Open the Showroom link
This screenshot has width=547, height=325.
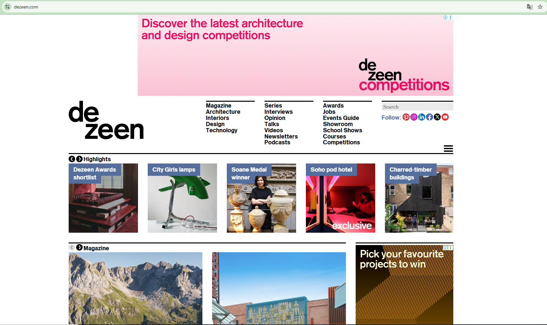[x=338, y=124]
